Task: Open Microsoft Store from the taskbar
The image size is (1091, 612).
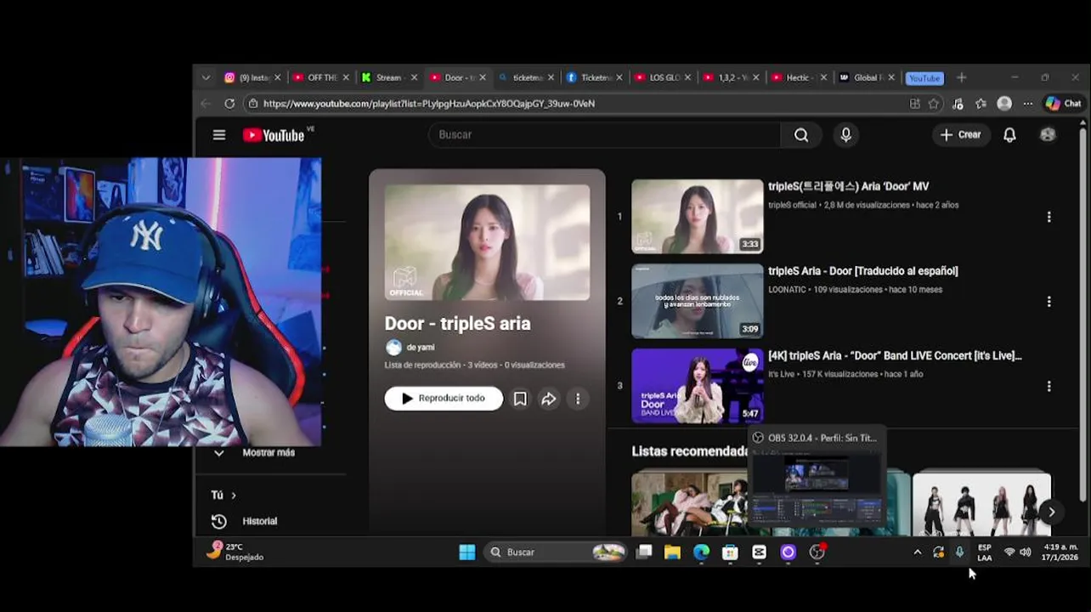Action: tap(730, 552)
